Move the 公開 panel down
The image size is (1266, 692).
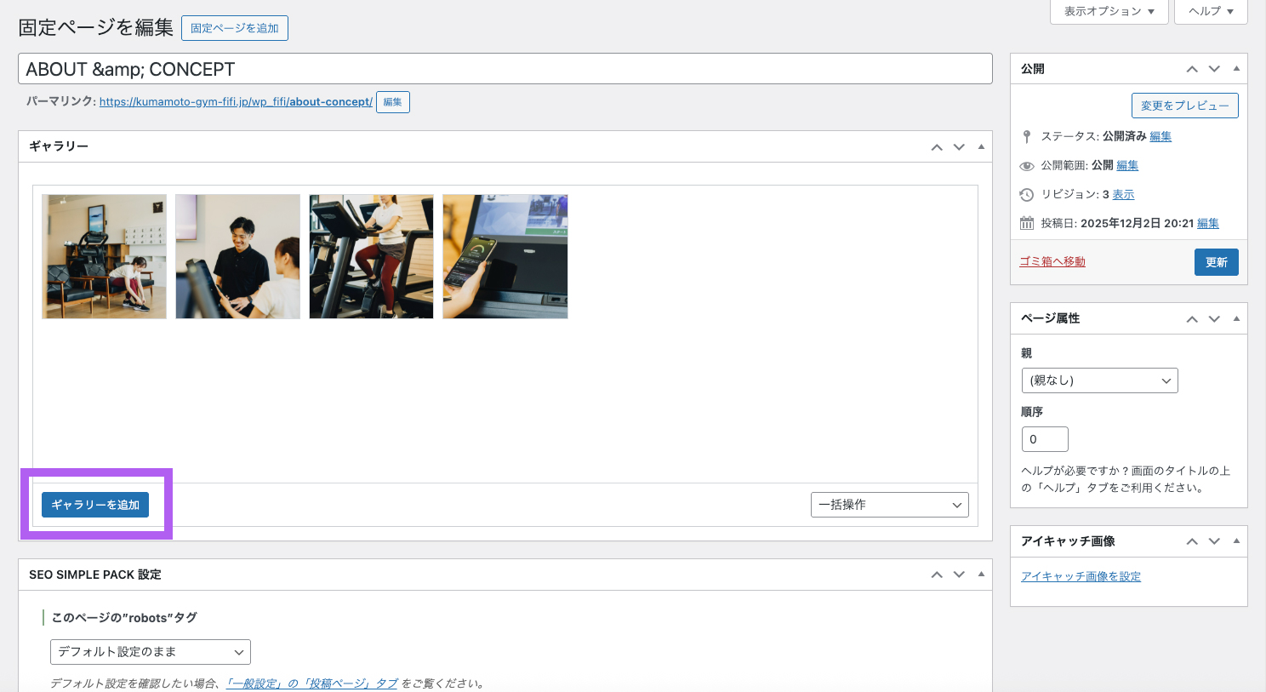pos(1214,69)
